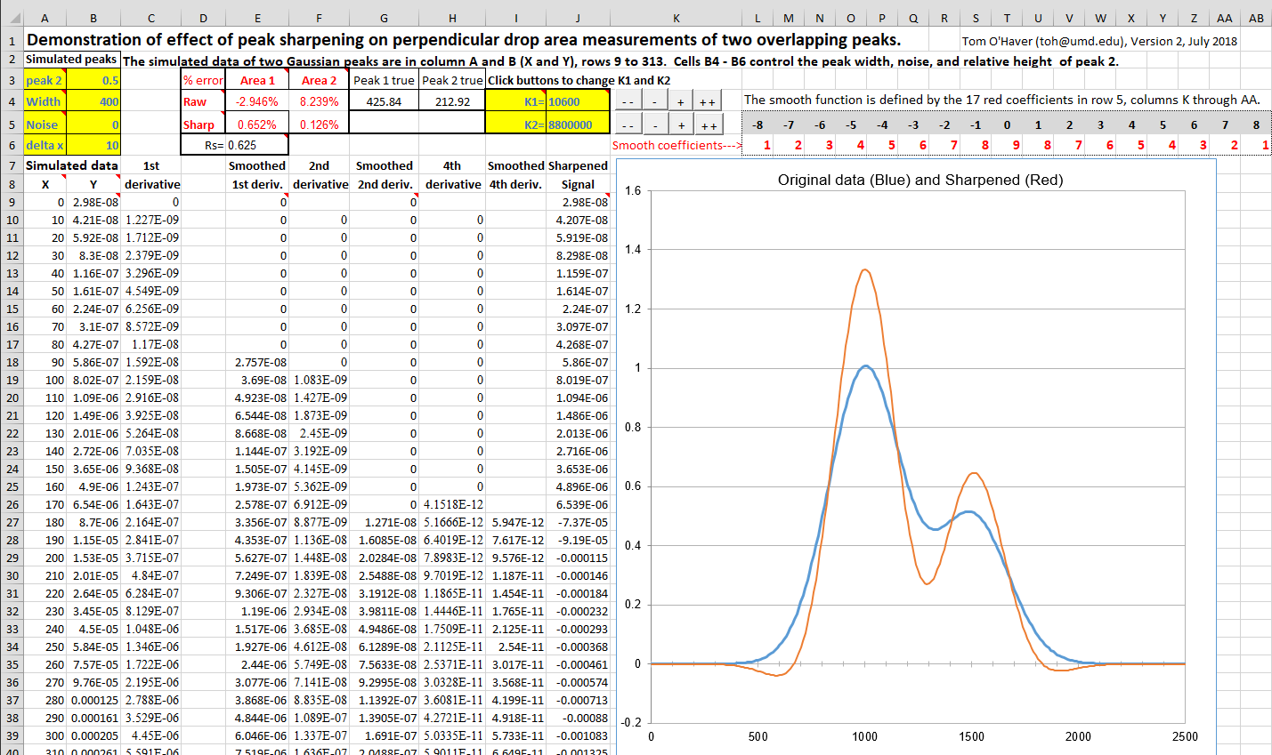Click the peak 2 height value 0.5
Viewport: 1272px width, 755px height.
pos(93,80)
